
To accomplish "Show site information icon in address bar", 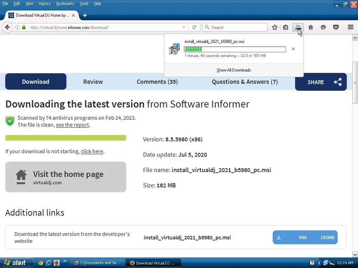I will point(17,27).
